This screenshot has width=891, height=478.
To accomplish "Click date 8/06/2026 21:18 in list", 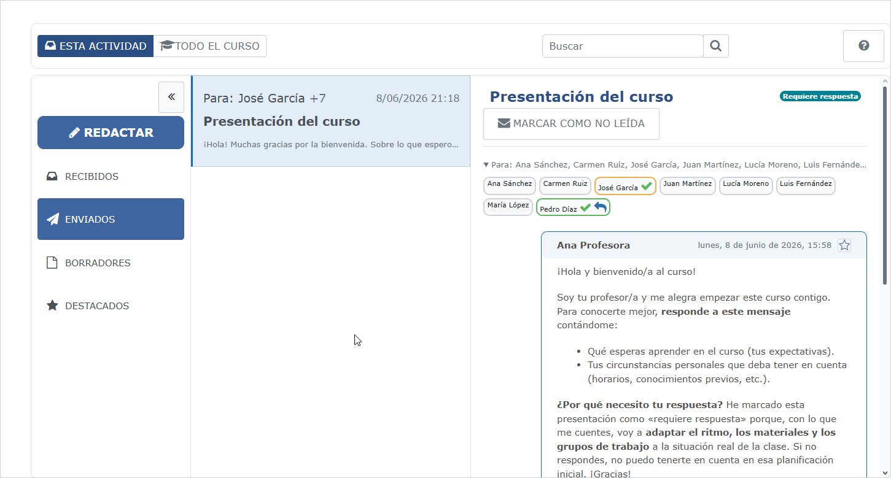I will pos(418,99).
